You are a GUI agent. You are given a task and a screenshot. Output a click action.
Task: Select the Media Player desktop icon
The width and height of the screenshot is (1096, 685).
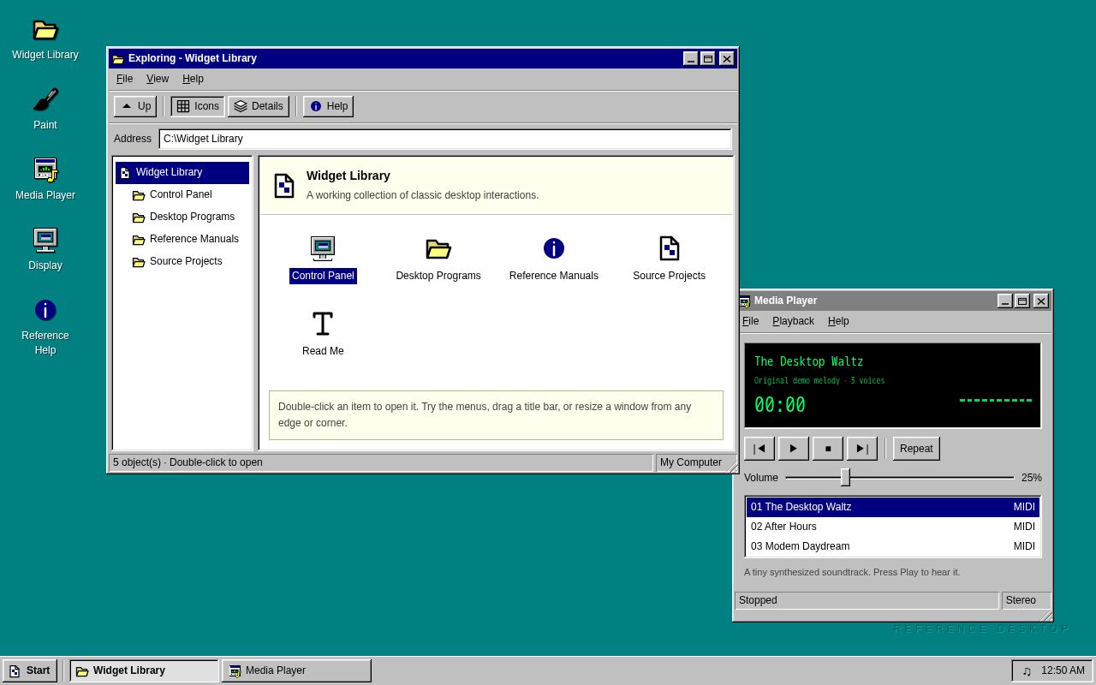[x=45, y=179]
